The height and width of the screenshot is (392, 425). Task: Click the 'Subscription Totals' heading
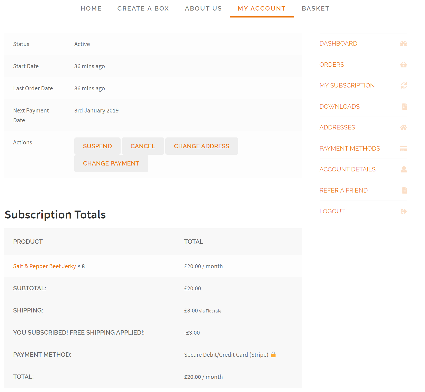pyautogui.click(x=55, y=215)
